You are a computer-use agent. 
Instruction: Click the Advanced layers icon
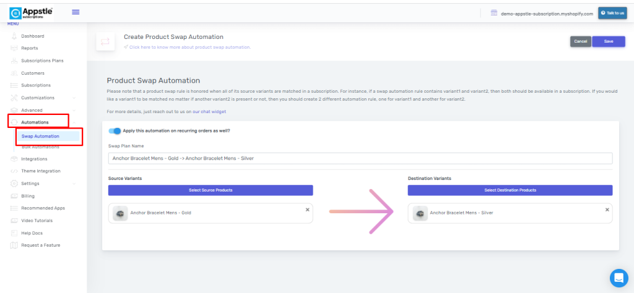[14, 110]
